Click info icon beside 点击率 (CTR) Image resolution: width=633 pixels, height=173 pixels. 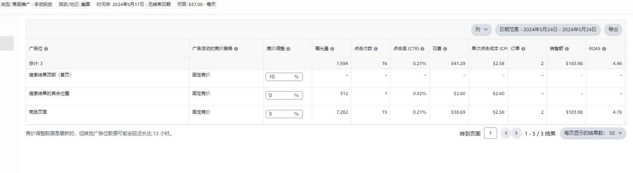[x=422, y=49]
